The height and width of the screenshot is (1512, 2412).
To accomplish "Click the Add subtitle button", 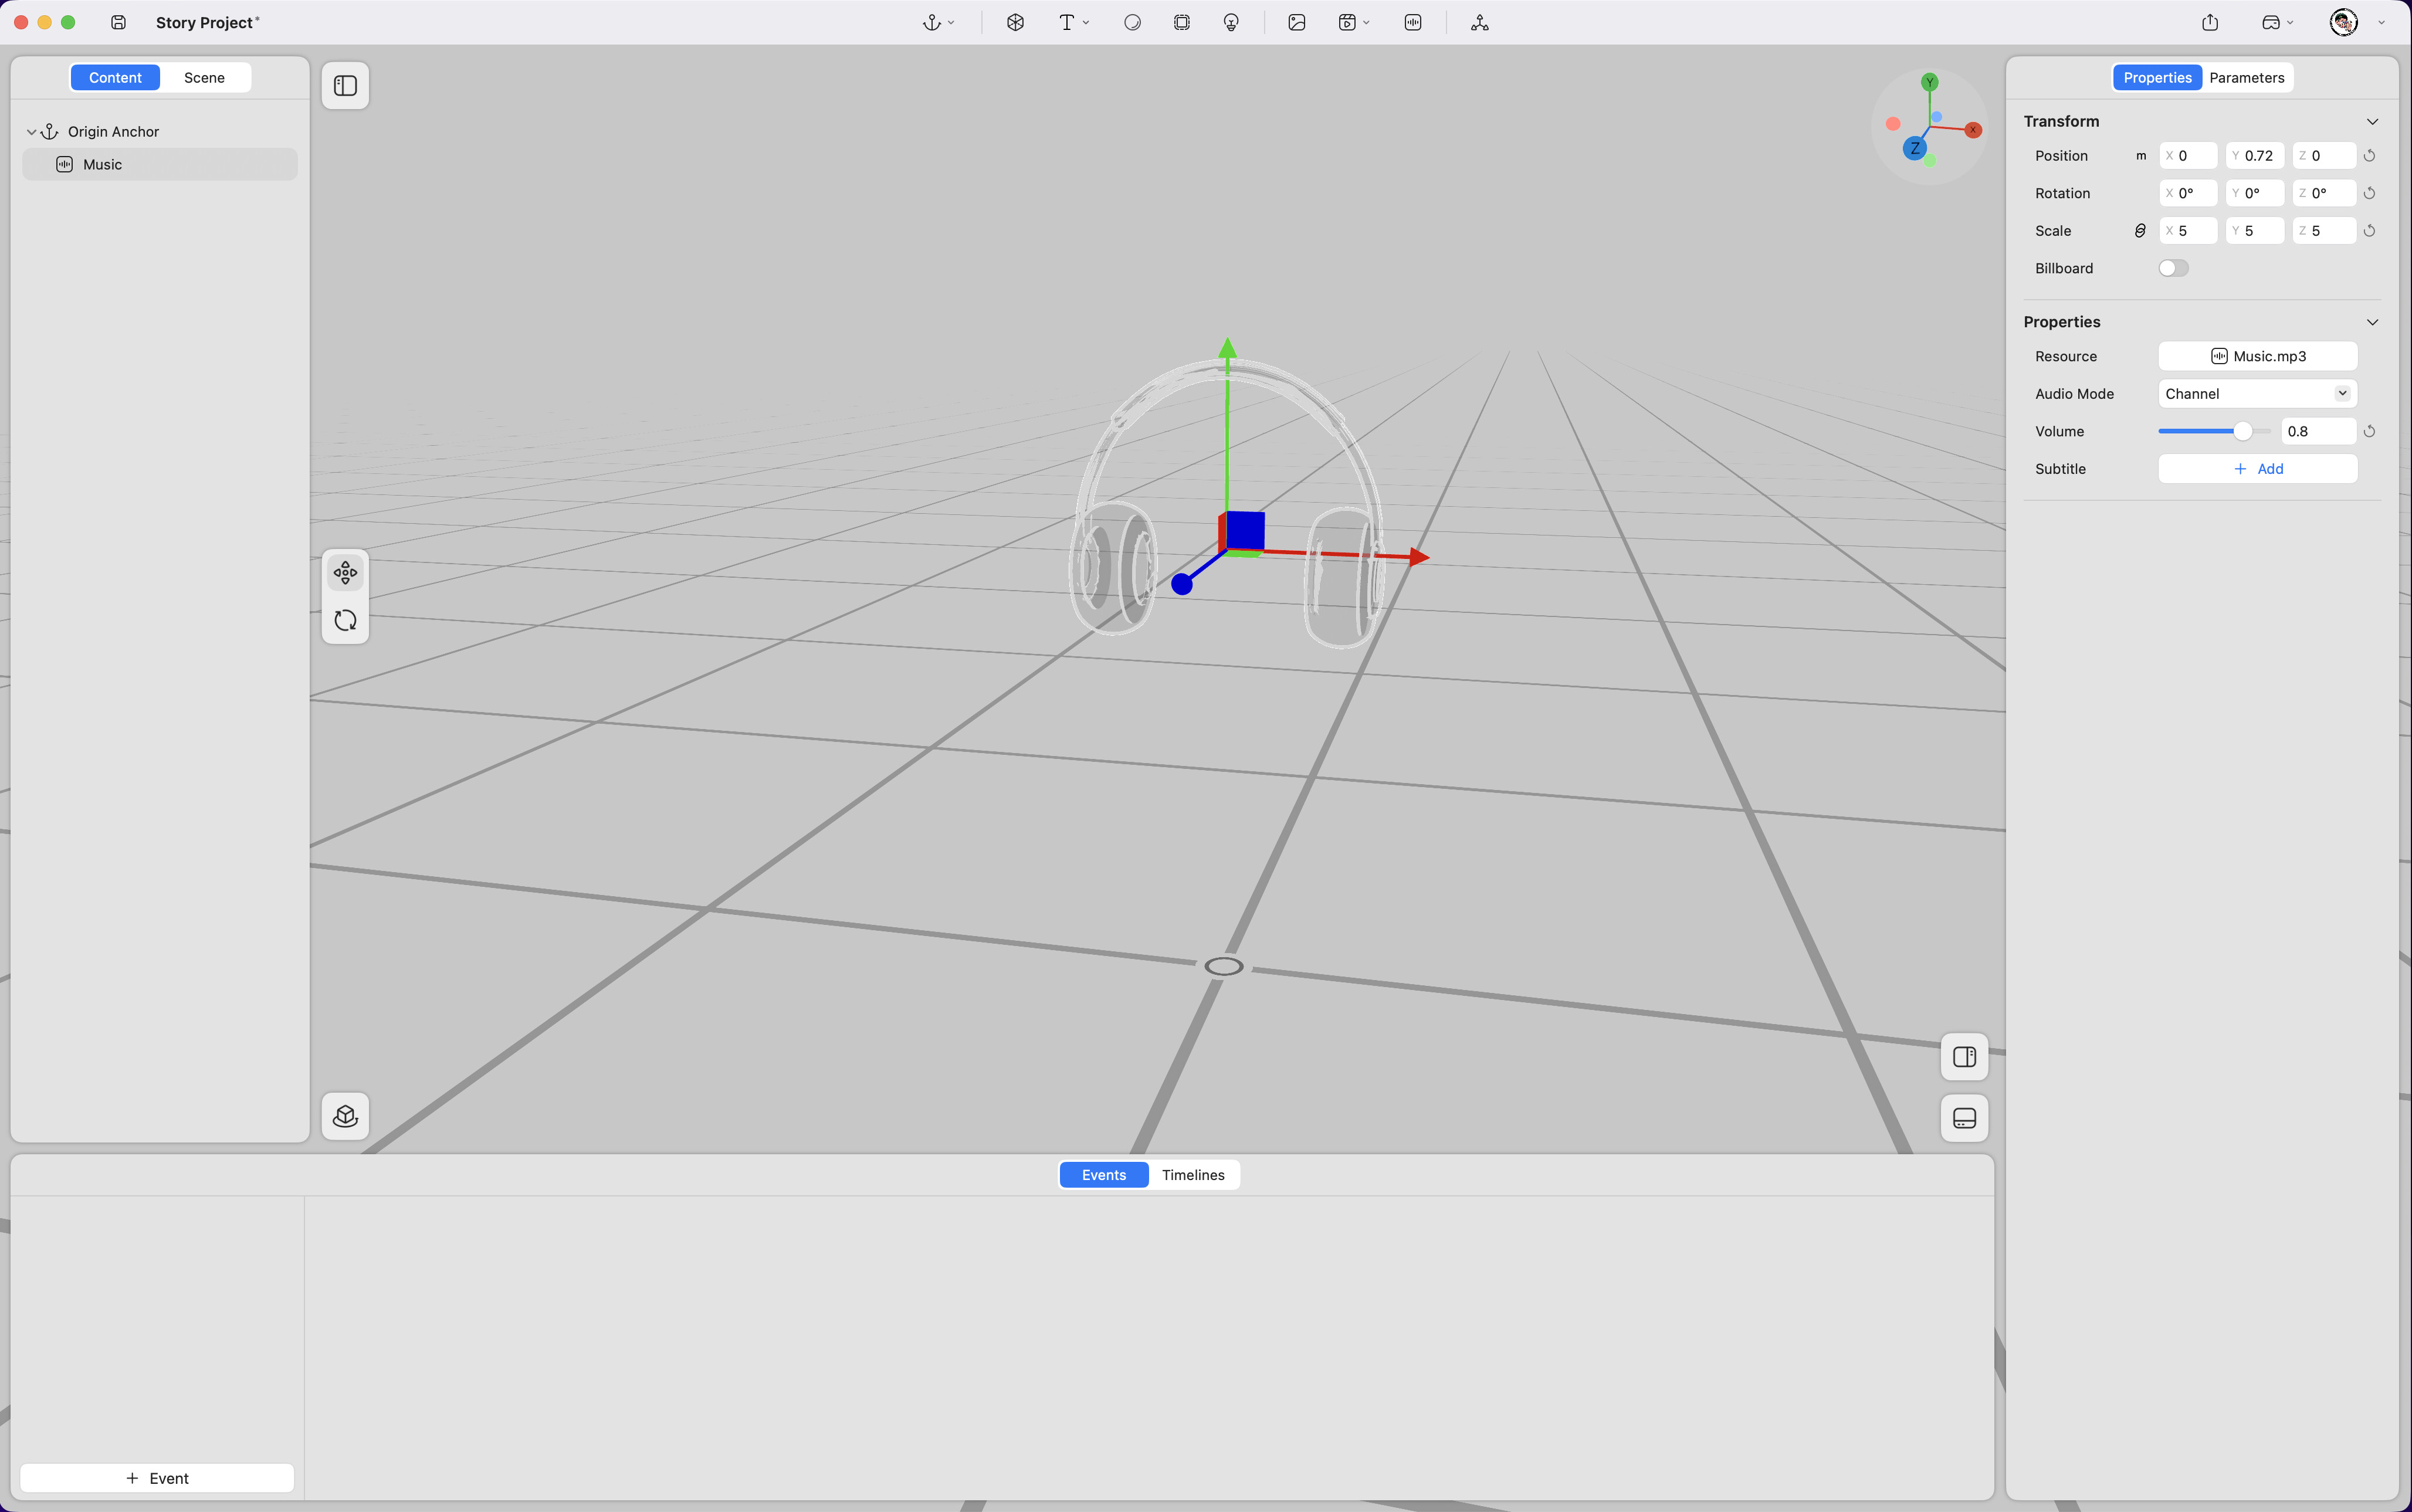I will (x=2257, y=469).
